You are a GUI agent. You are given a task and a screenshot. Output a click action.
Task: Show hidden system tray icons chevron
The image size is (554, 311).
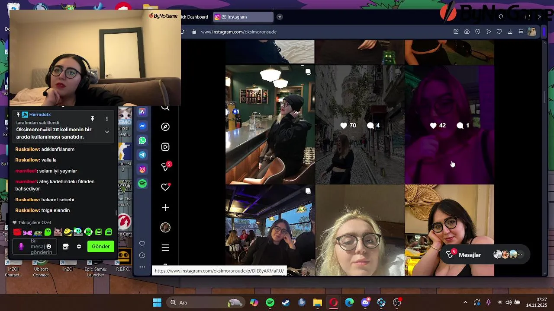[465, 302]
